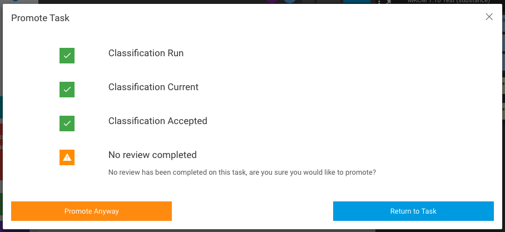The image size is (505, 232).
Task: Select the Classification Current label
Action: click(x=154, y=87)
